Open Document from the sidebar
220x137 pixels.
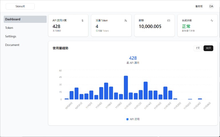(12, 45)
